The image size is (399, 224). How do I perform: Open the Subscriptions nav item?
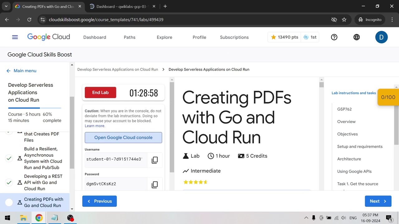click(x=234, y=37)
